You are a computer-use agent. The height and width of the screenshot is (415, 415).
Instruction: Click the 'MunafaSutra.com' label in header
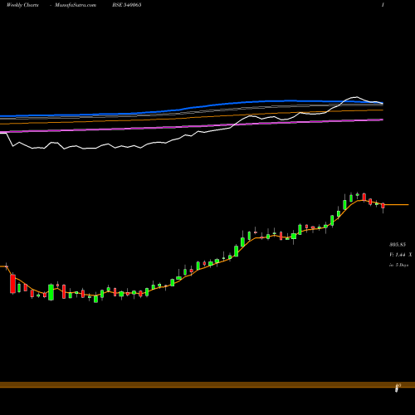[76, 5]
